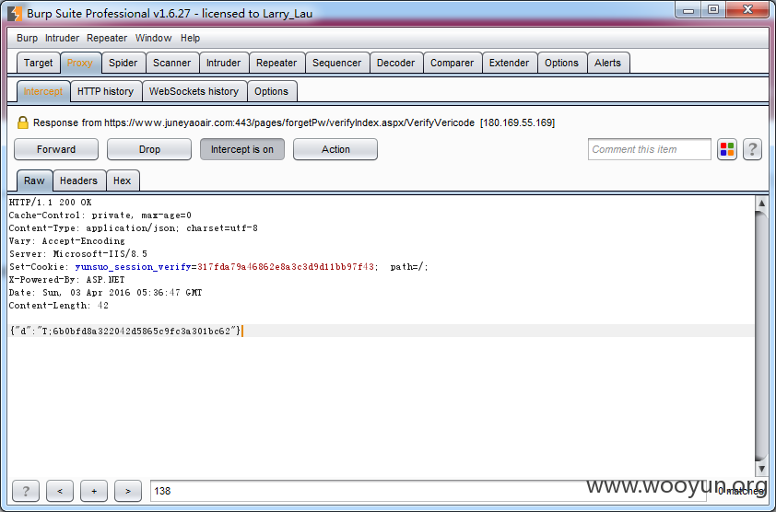Click the 0 matches search counter

click(741, 491)
